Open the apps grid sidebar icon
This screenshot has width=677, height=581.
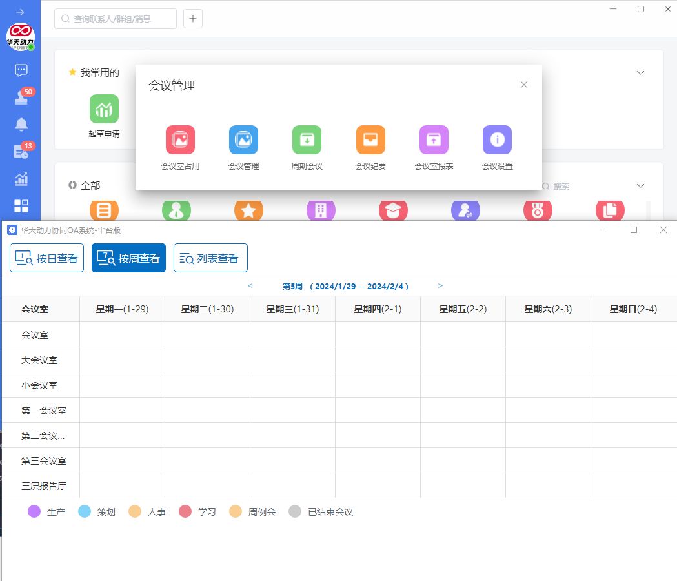pos(21,206)
